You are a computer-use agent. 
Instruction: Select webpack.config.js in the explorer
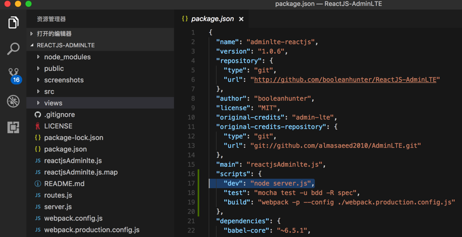click(73, 218)
